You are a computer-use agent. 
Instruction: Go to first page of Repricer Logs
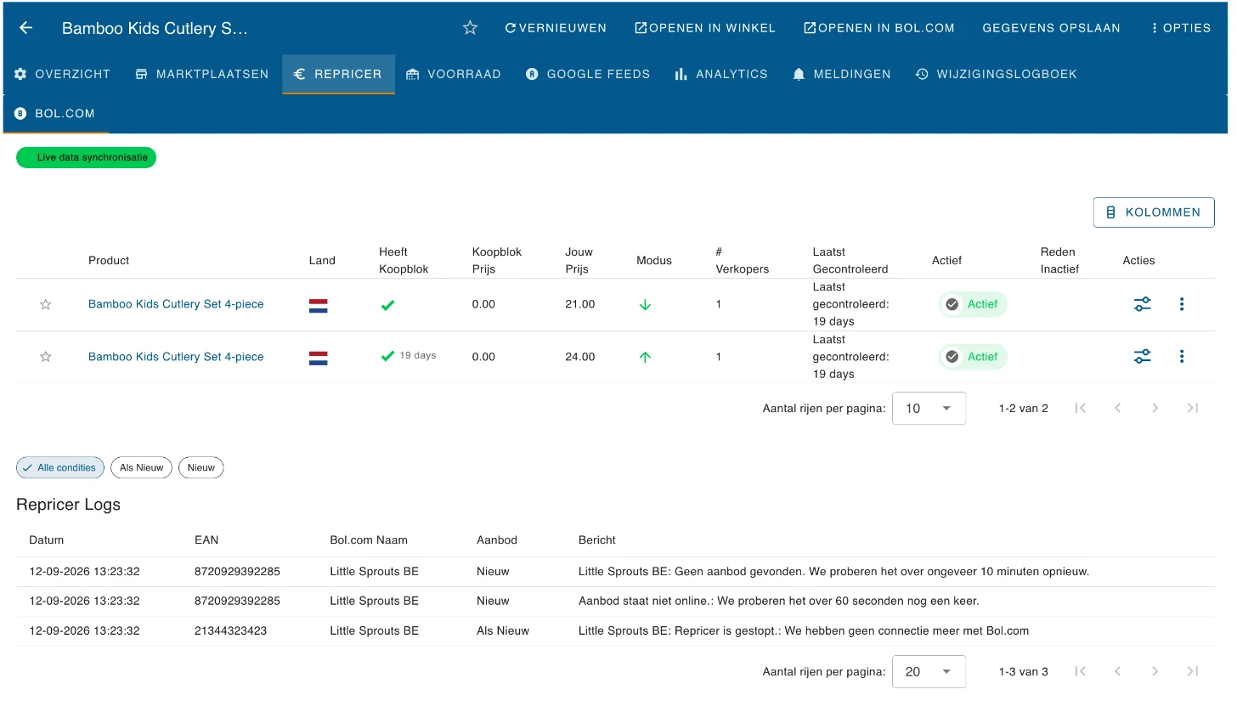pos(1081,671)
